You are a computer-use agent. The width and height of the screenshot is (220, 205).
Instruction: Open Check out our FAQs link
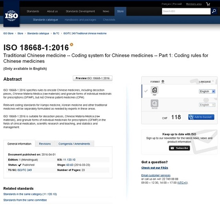pyautogui.click(x=155, y=168)
